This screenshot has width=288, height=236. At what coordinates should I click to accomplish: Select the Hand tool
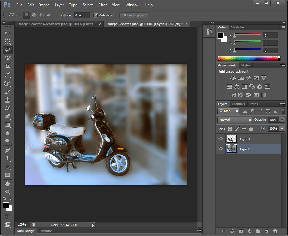click(x=8, y=184)
